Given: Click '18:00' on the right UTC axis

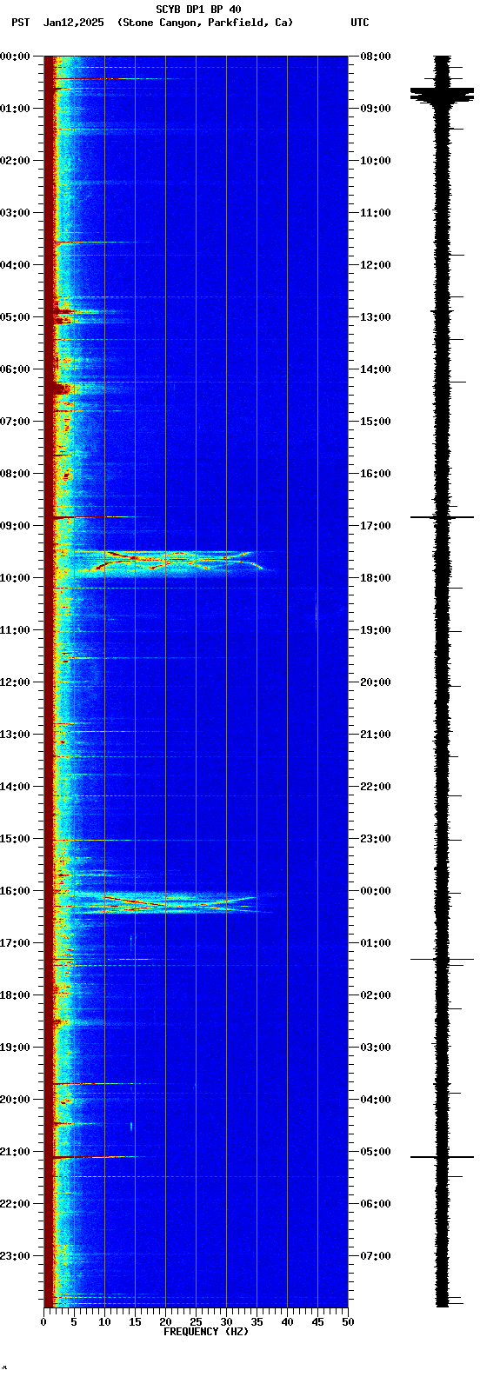Looking at the screenshot, I should pos(376,578).
